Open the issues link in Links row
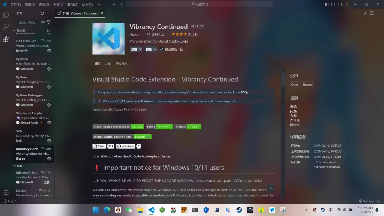This screenshot has height=216, width=384. [166, 156]
